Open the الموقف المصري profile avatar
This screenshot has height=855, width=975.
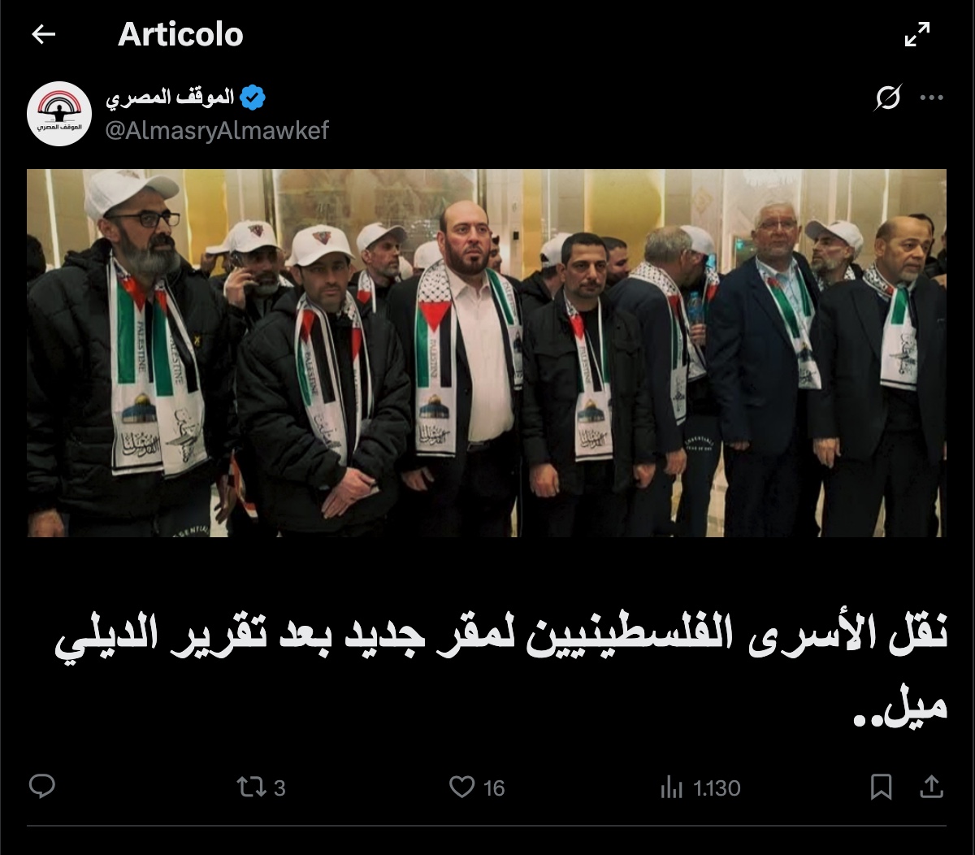59,114
